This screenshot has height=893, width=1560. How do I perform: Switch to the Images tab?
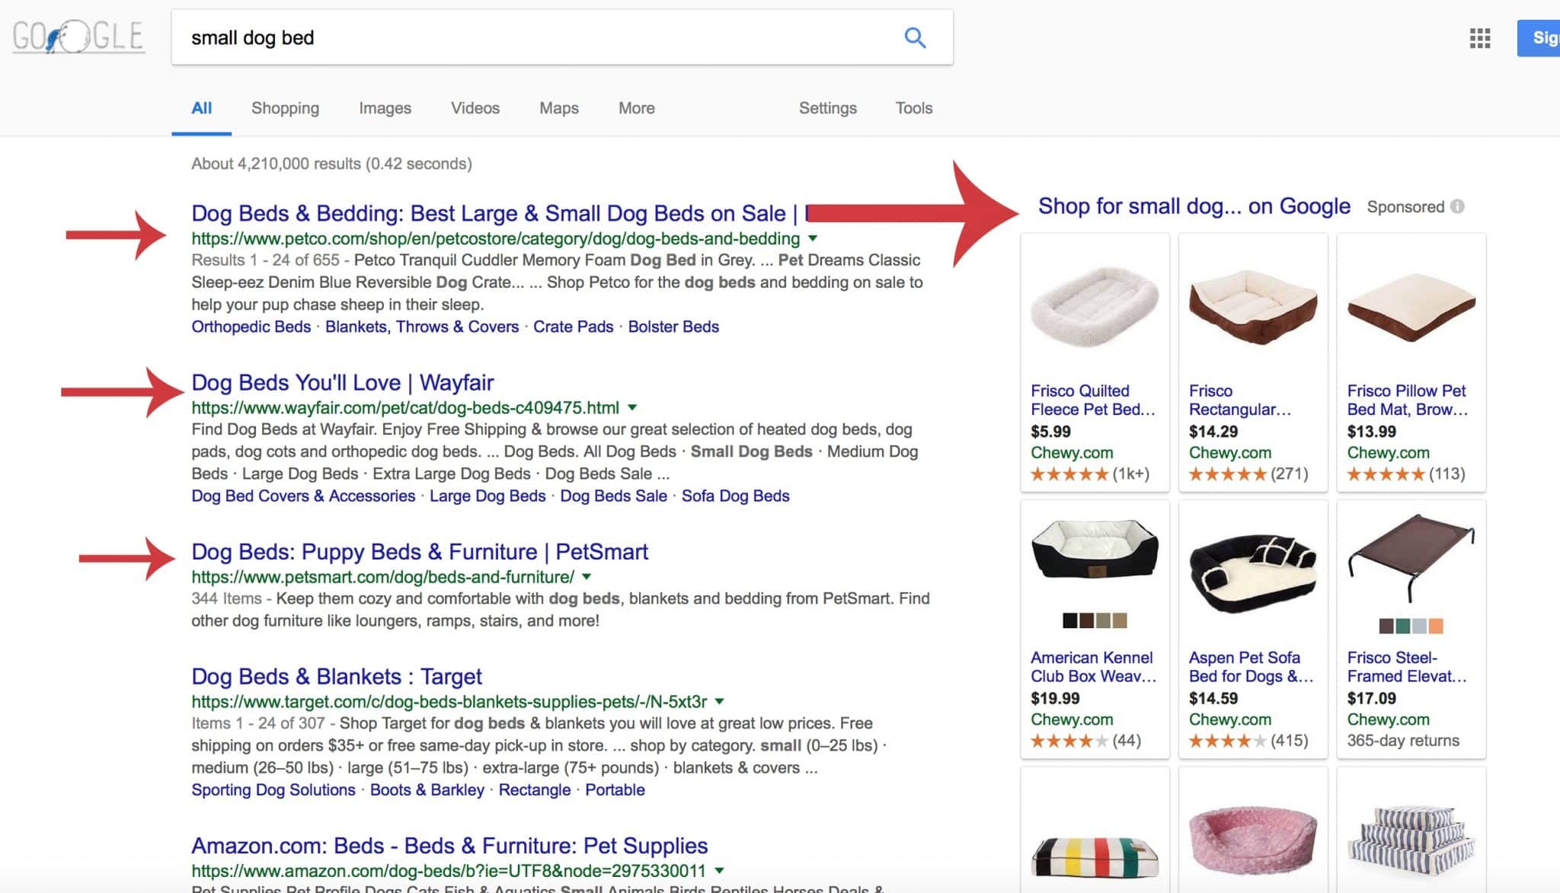[x=385, y=108]
